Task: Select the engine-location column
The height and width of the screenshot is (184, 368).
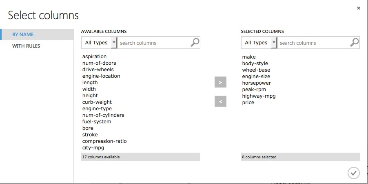Action: pos(101,76)
